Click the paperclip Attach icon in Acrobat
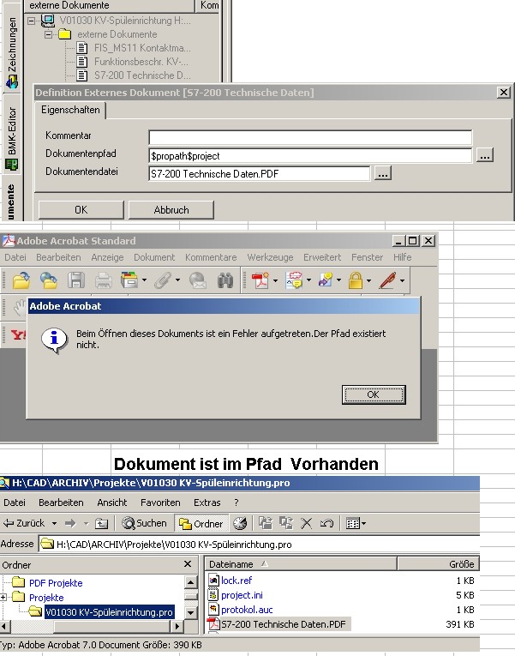Viewport: 515px width, 656px height. pos(164,280)
